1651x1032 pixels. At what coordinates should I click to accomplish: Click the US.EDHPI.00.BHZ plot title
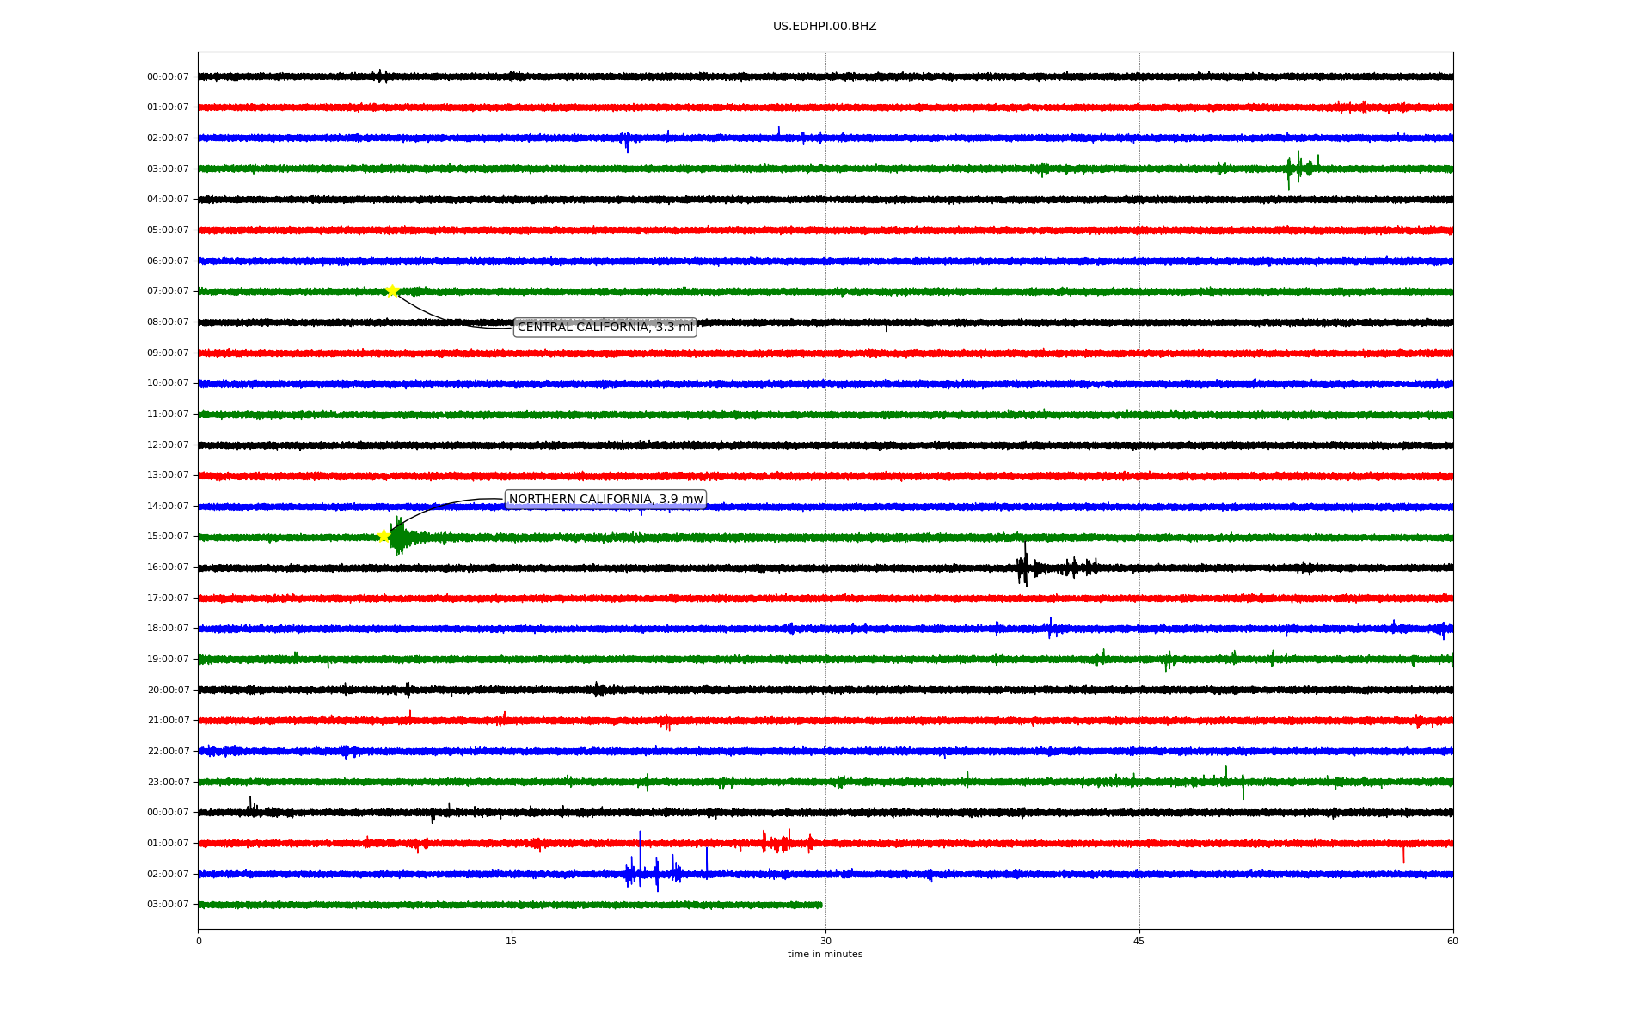(824, 27)
